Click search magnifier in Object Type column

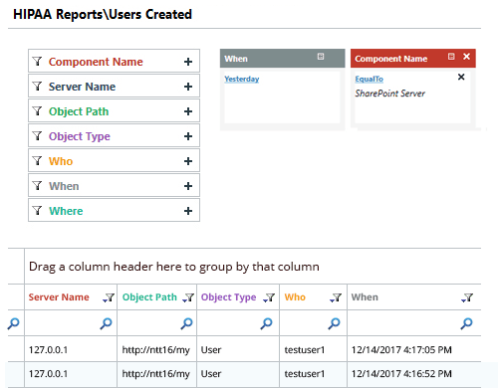tap(267, 323)
